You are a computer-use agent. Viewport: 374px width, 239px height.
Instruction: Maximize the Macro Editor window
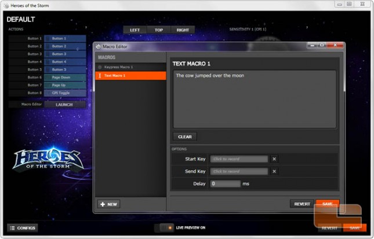[x=322, y=45]
